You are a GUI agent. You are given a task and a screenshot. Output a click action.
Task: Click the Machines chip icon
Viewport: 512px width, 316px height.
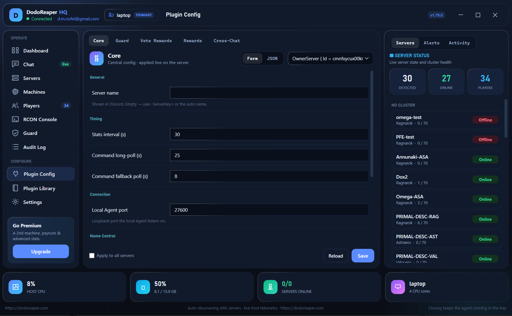tap(15, 91)
